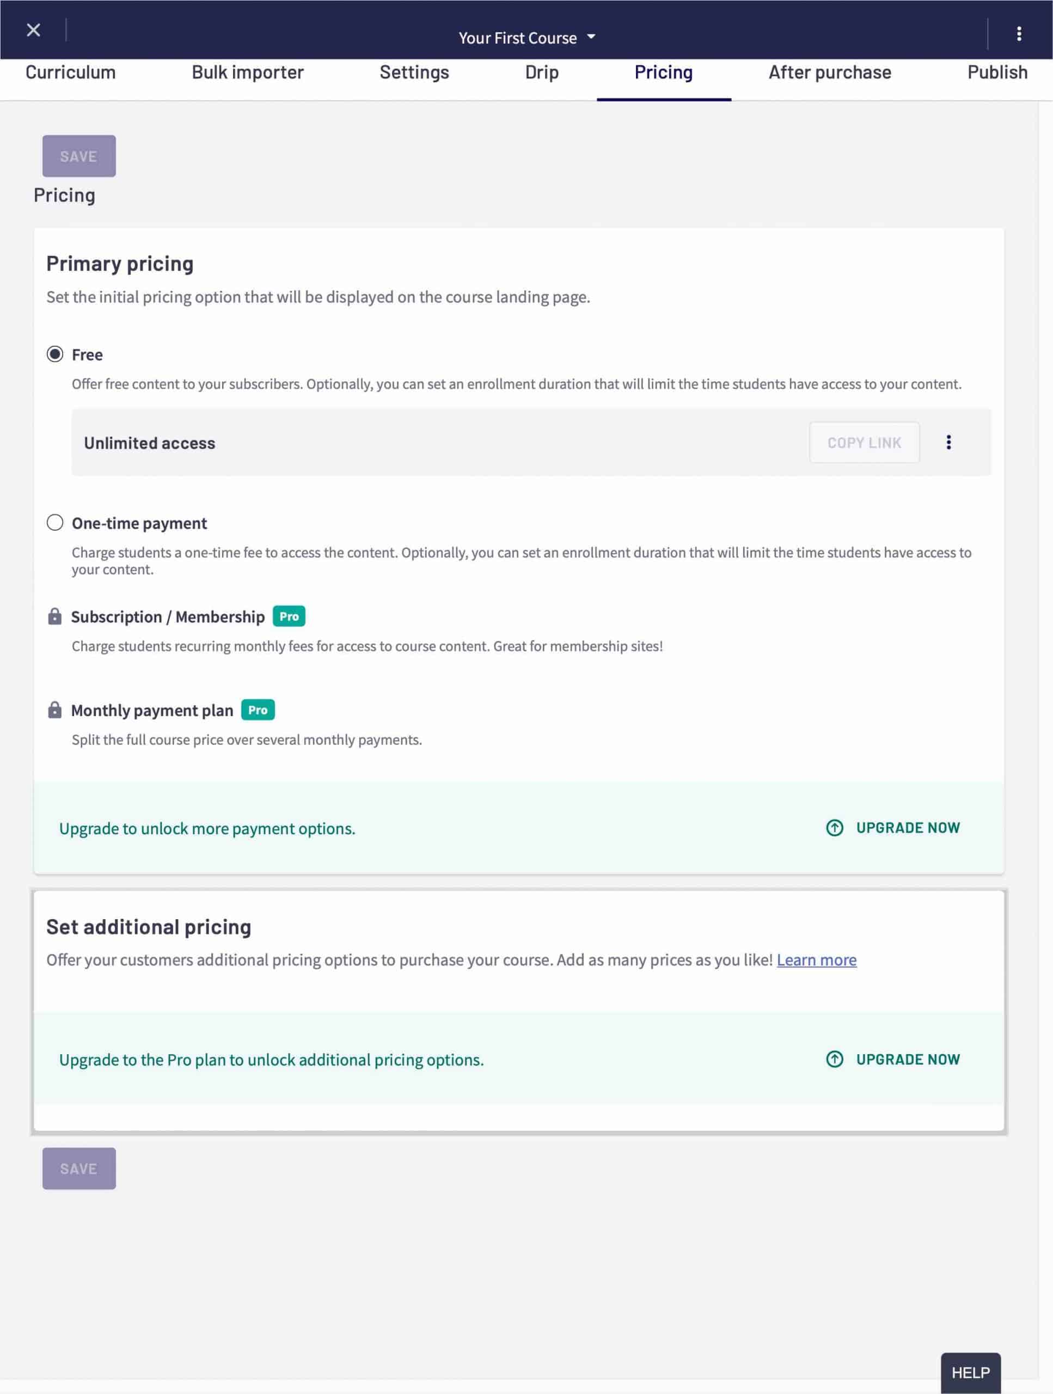Follow the Learn more link
The width and height of the screenshot is (1053, 1394).
(816, 960)
